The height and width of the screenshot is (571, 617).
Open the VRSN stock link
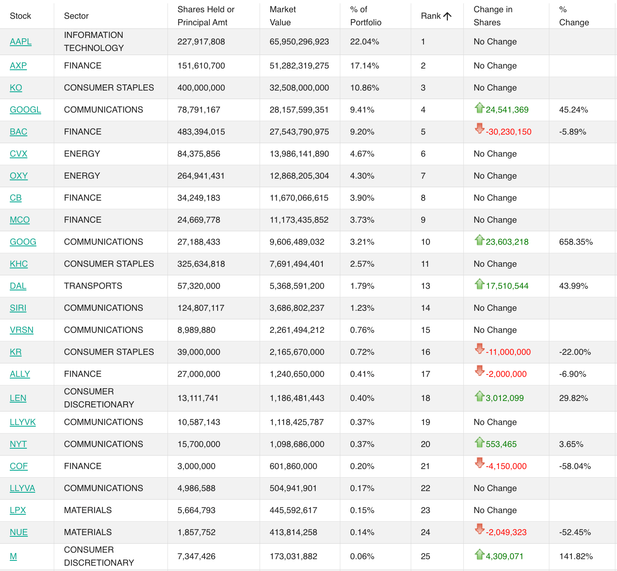tap(22, 330)
